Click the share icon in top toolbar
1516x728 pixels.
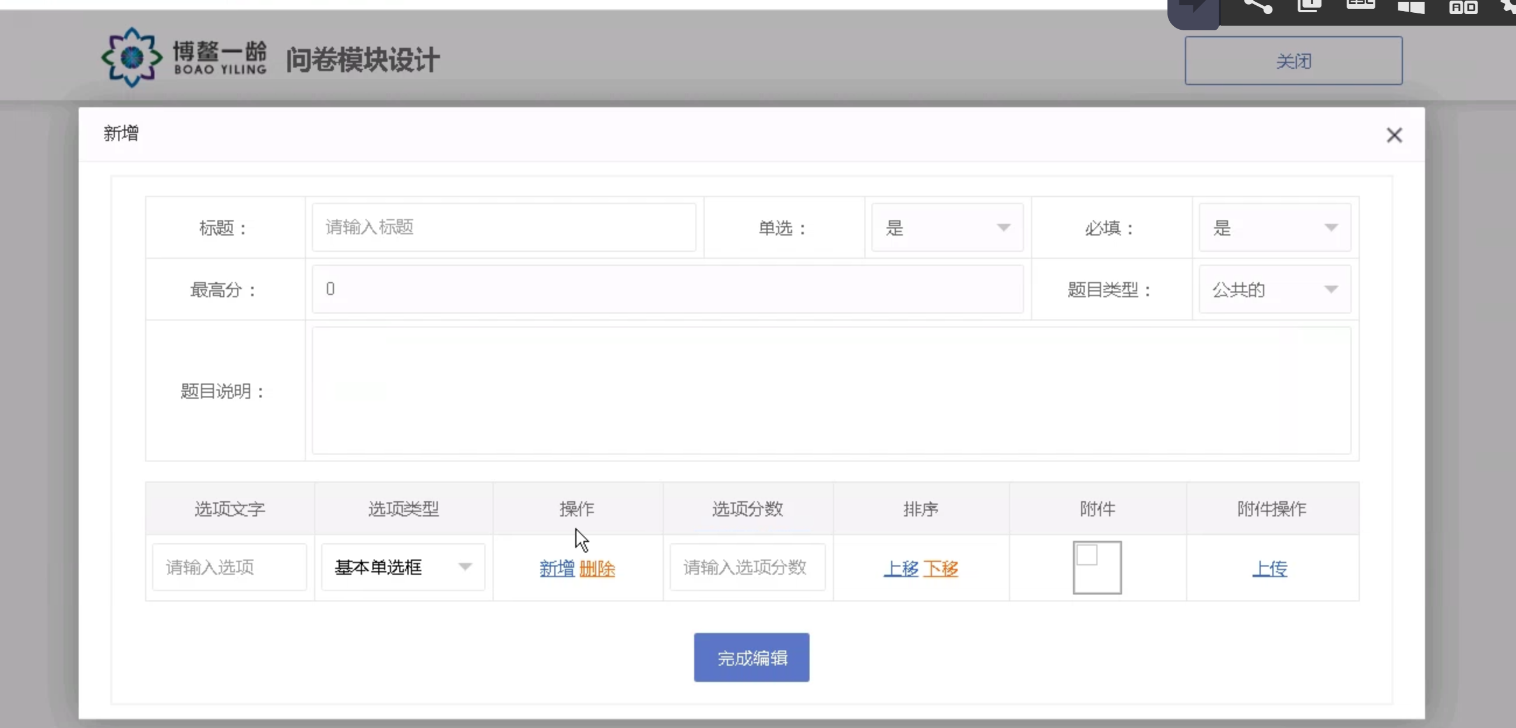[x=1257, y=7]
